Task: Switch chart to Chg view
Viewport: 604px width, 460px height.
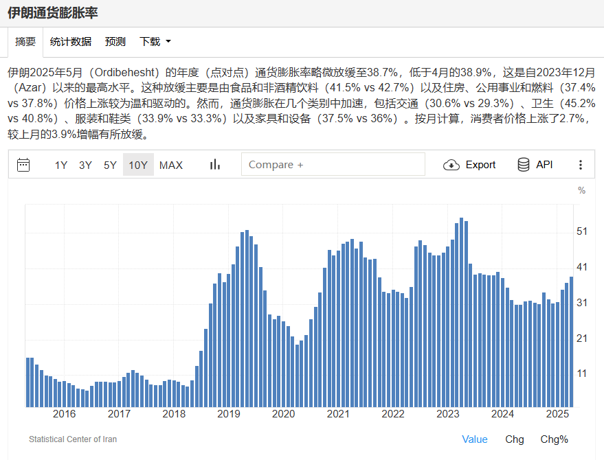Action: click(x=514, y=439)
